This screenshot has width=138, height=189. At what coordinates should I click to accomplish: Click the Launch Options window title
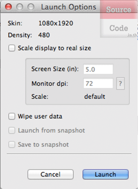[x=69, y=7]
